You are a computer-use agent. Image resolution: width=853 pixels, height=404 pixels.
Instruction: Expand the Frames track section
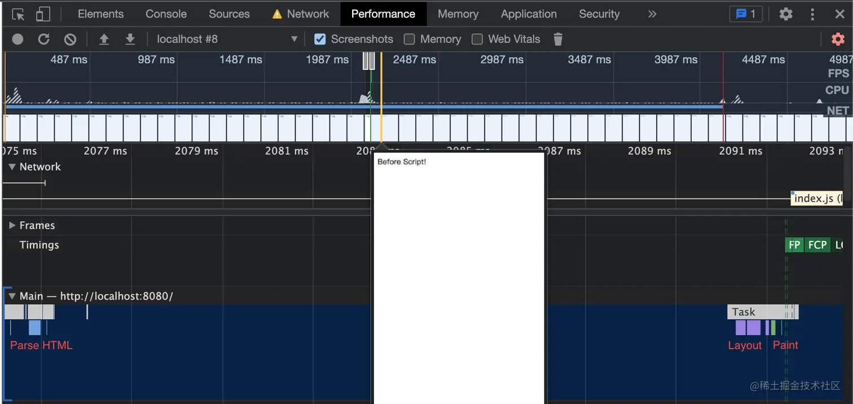[12, 226]
